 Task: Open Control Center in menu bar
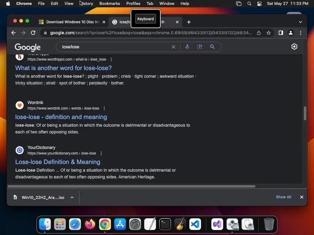[x=259, y=3]
